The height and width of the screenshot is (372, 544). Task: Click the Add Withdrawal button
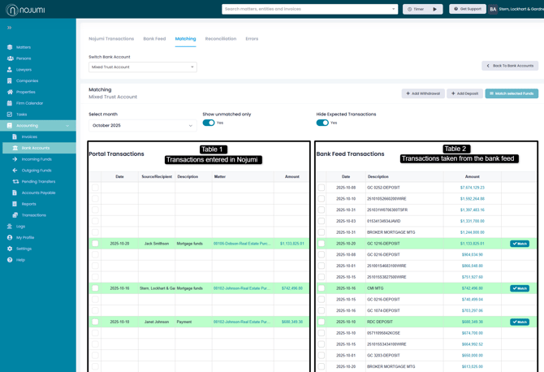point(423,93)
